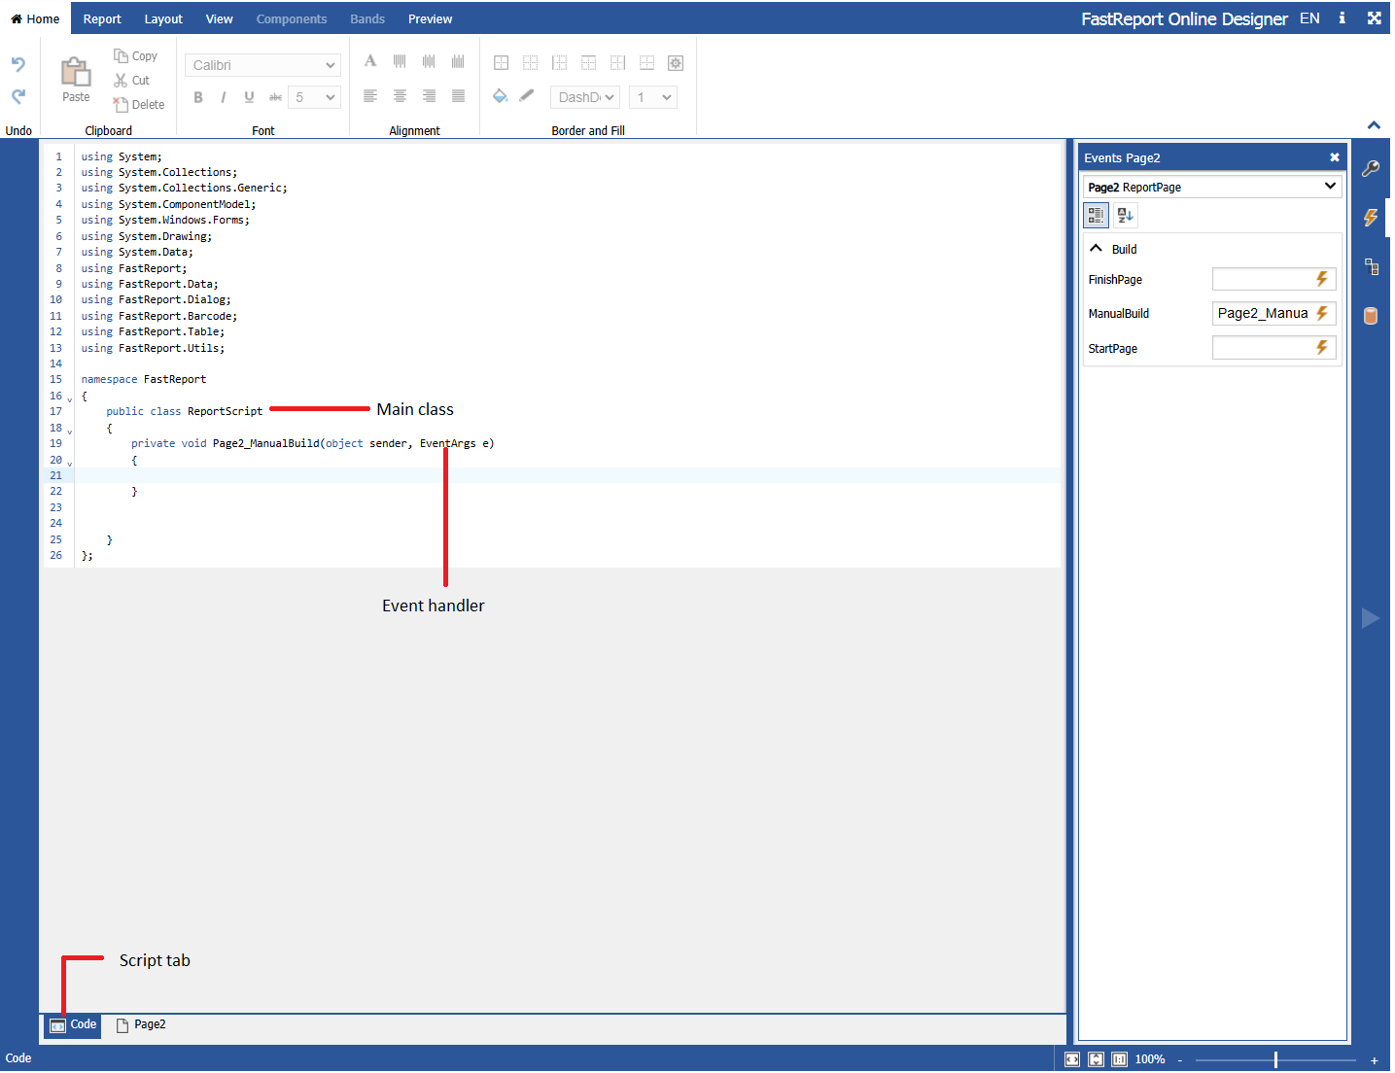The image size is (1395, 1073).
Task: Click the bottom border icon
Action: (647, 63)
